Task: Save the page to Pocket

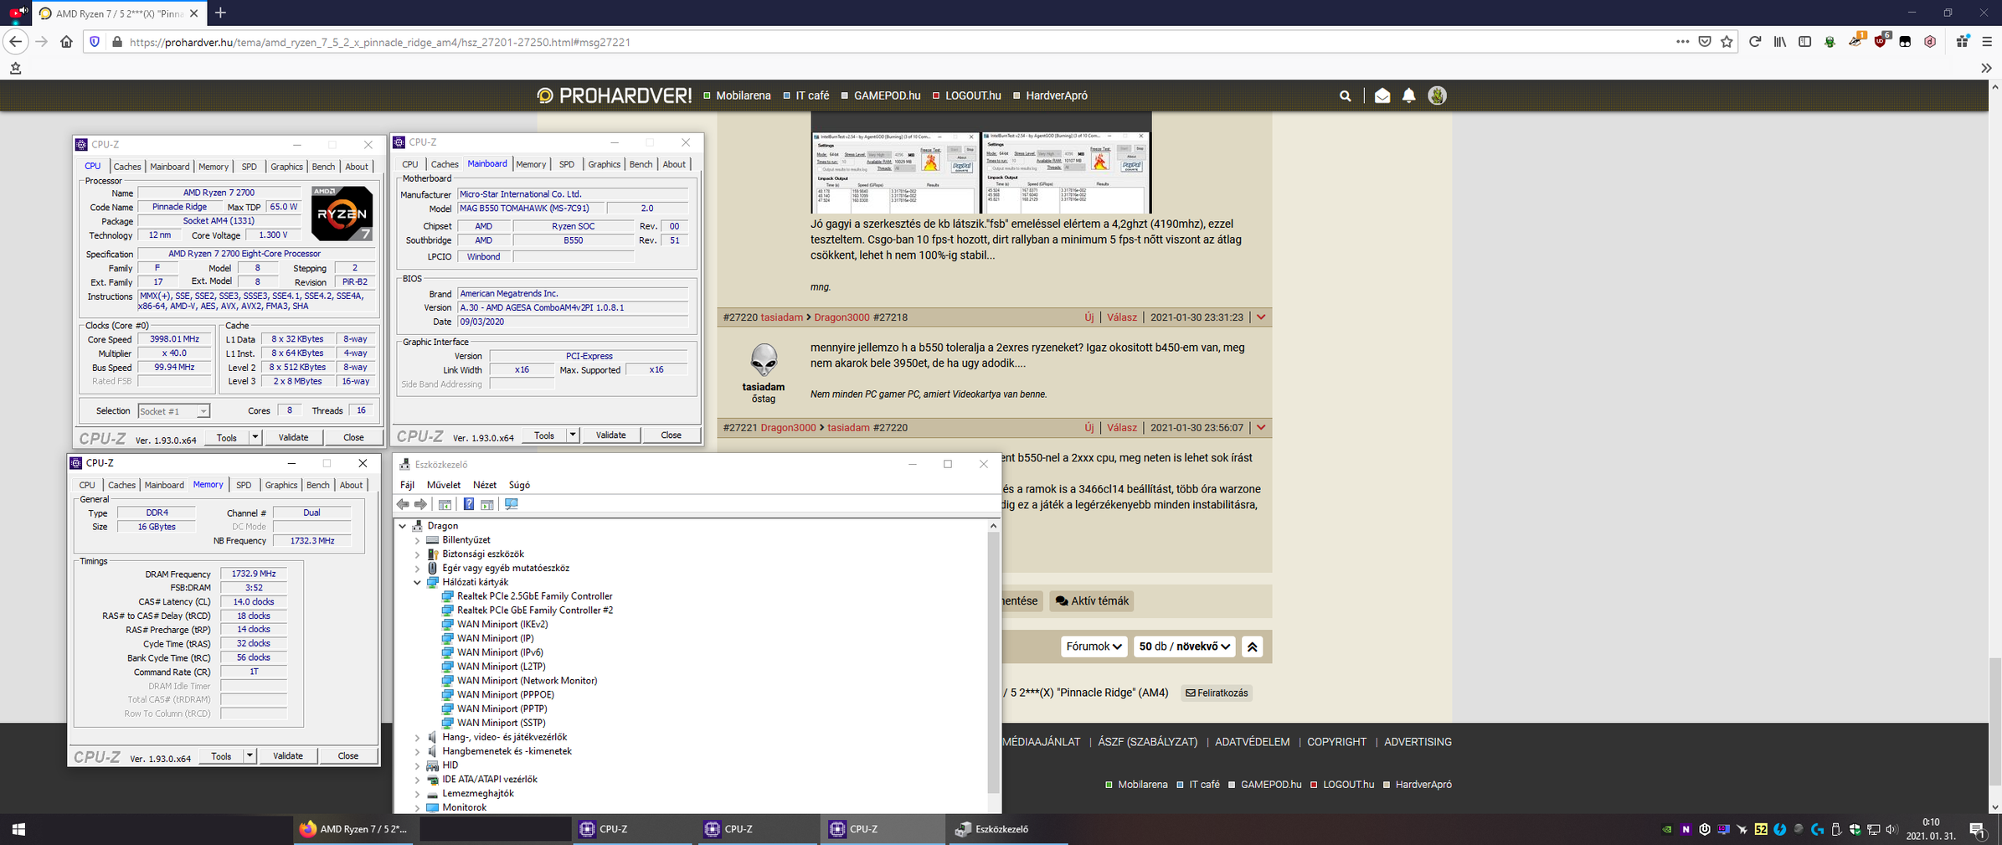Action: click(1705, 42)
